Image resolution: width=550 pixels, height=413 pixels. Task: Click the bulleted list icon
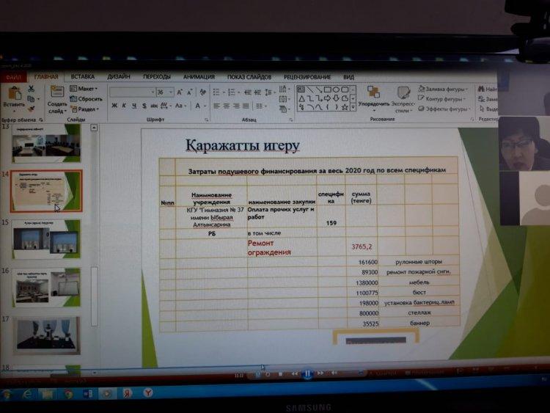216,92
